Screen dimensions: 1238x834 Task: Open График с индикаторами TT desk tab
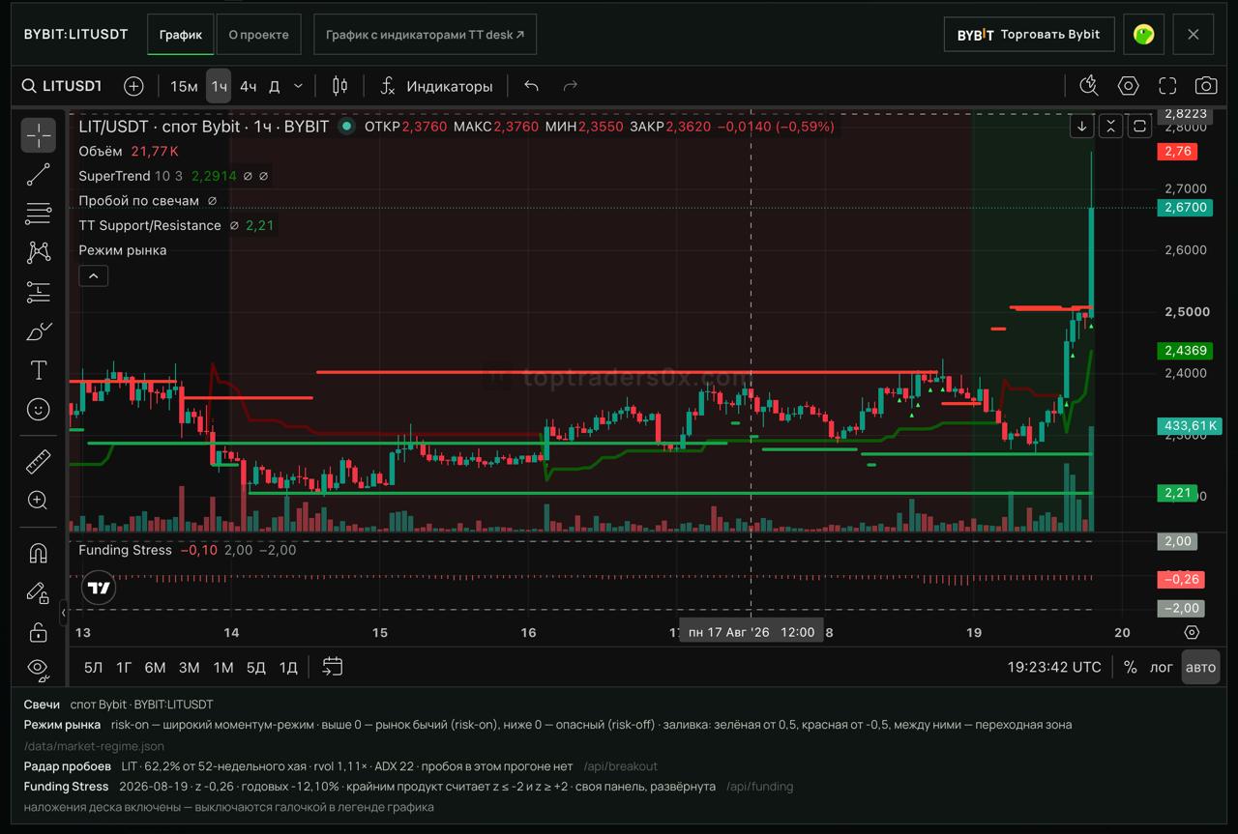coord(426,35)
